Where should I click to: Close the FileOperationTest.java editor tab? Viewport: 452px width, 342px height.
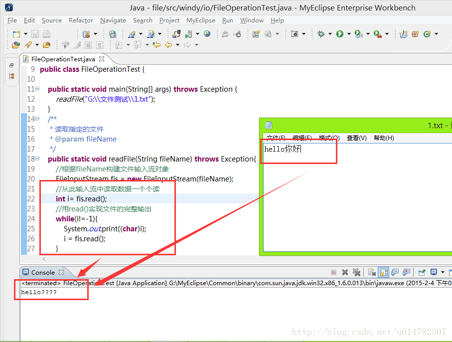pos(102,59)
